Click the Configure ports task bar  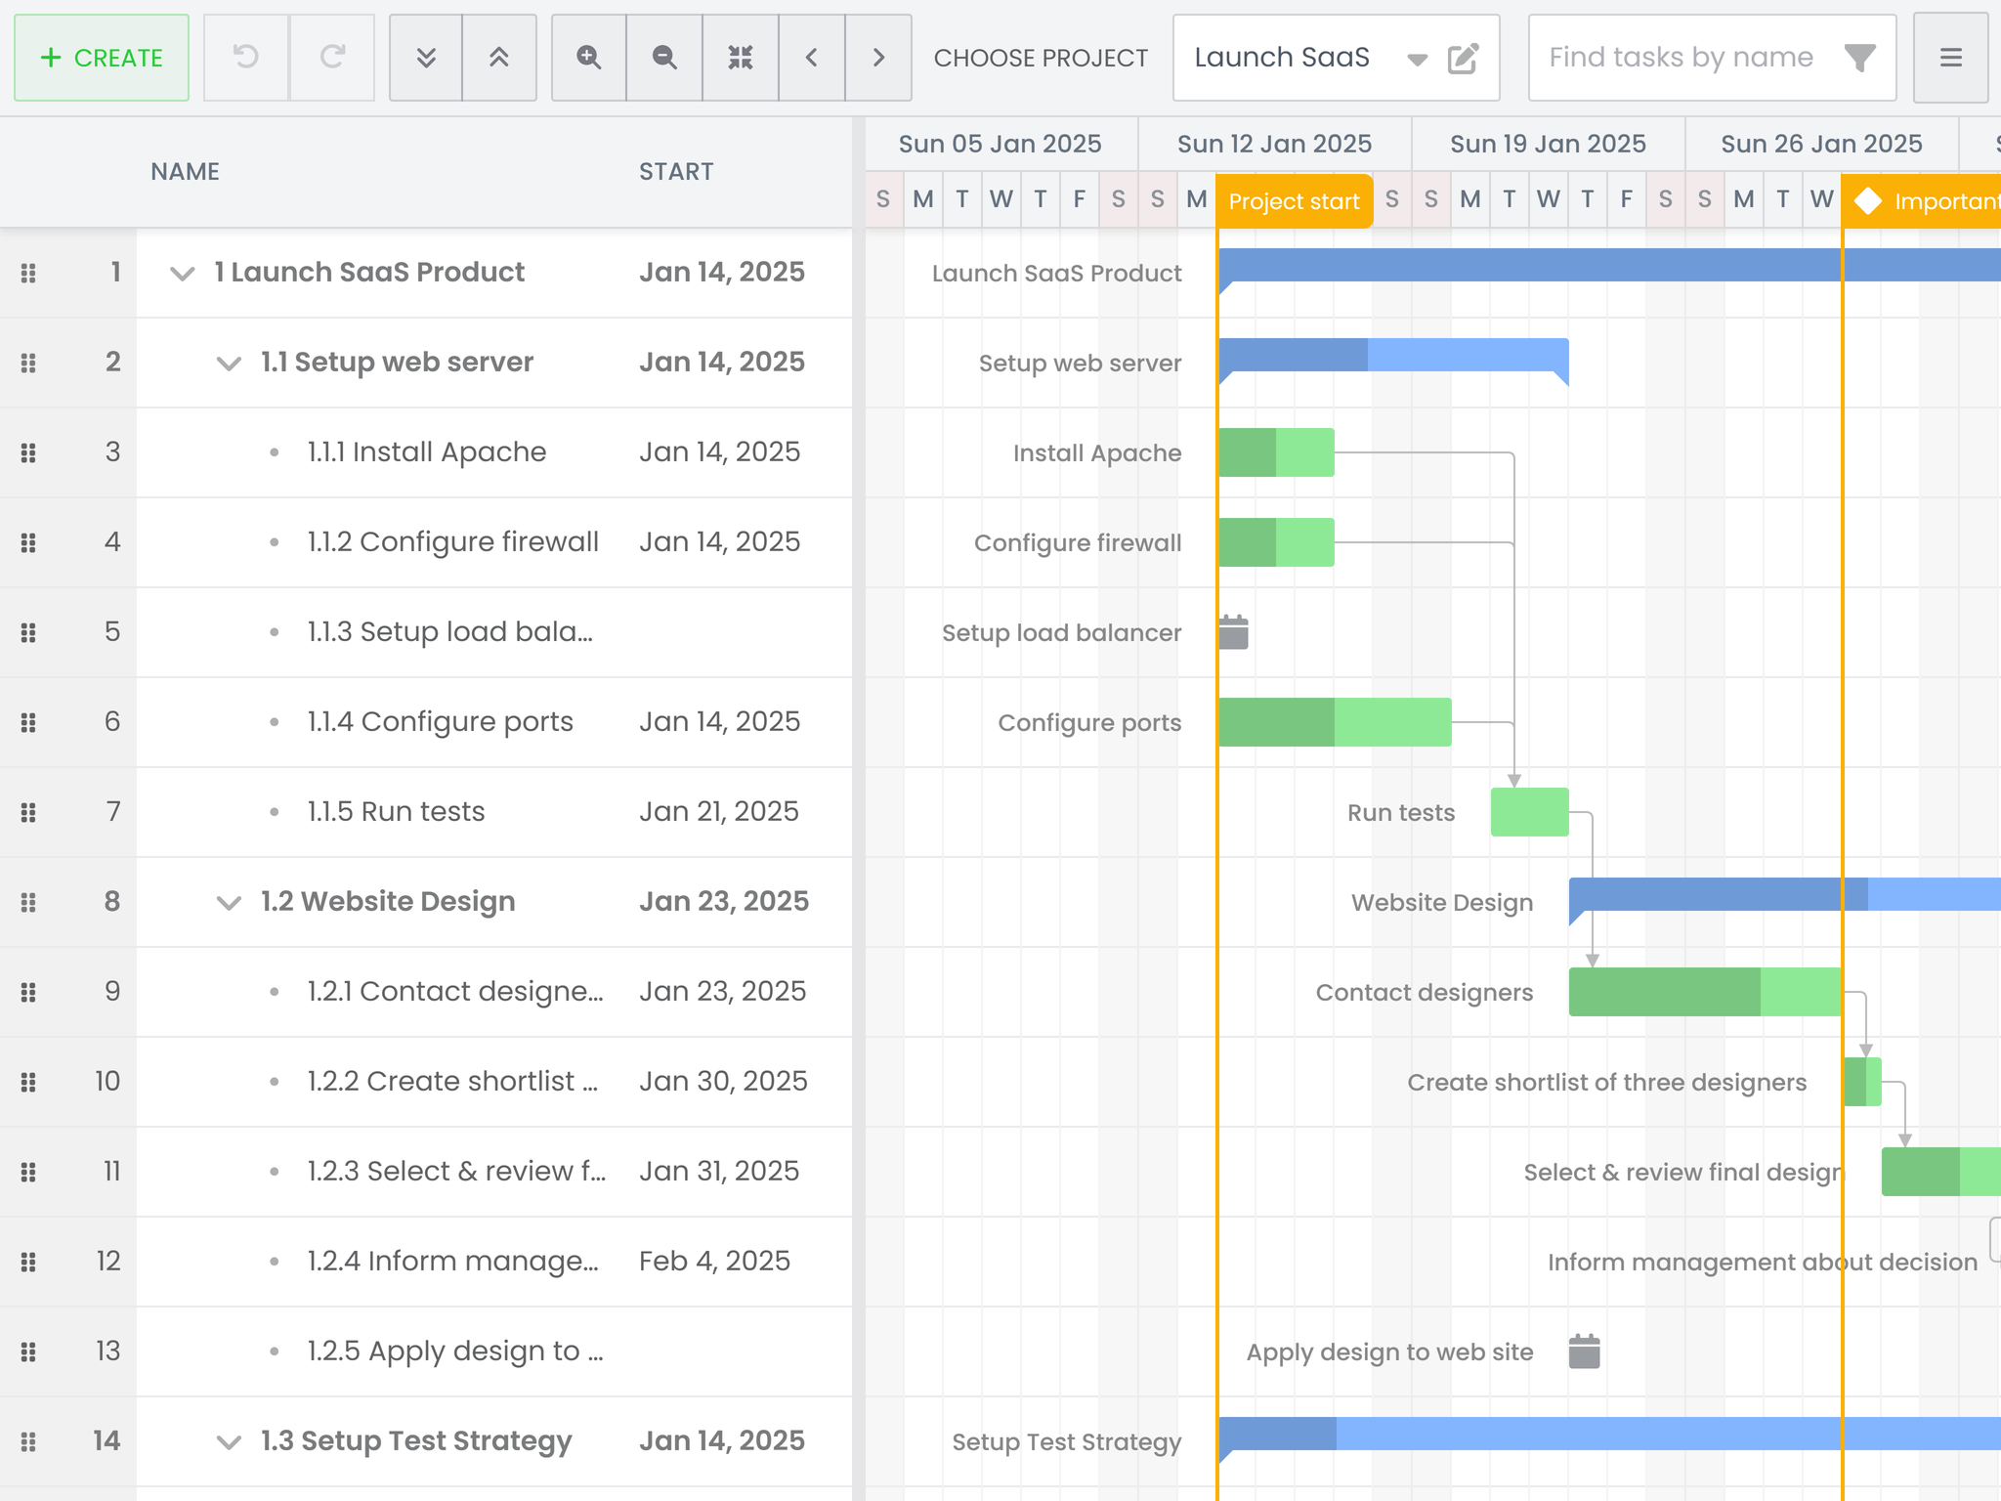pyautogui.click(x=1334, y=722)
